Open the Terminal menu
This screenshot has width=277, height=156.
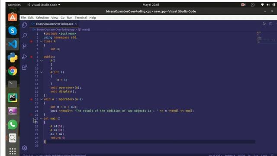pos(81,18)
